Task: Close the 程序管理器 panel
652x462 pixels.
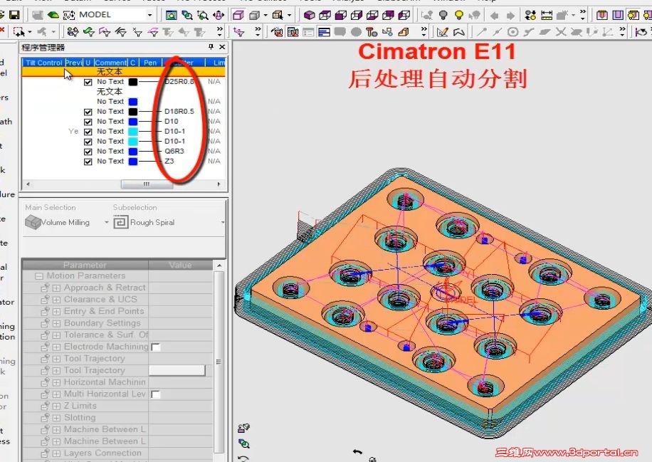Action: click(222, 47)
